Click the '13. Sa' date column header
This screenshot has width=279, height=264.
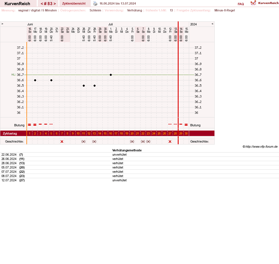pos(176,30)
